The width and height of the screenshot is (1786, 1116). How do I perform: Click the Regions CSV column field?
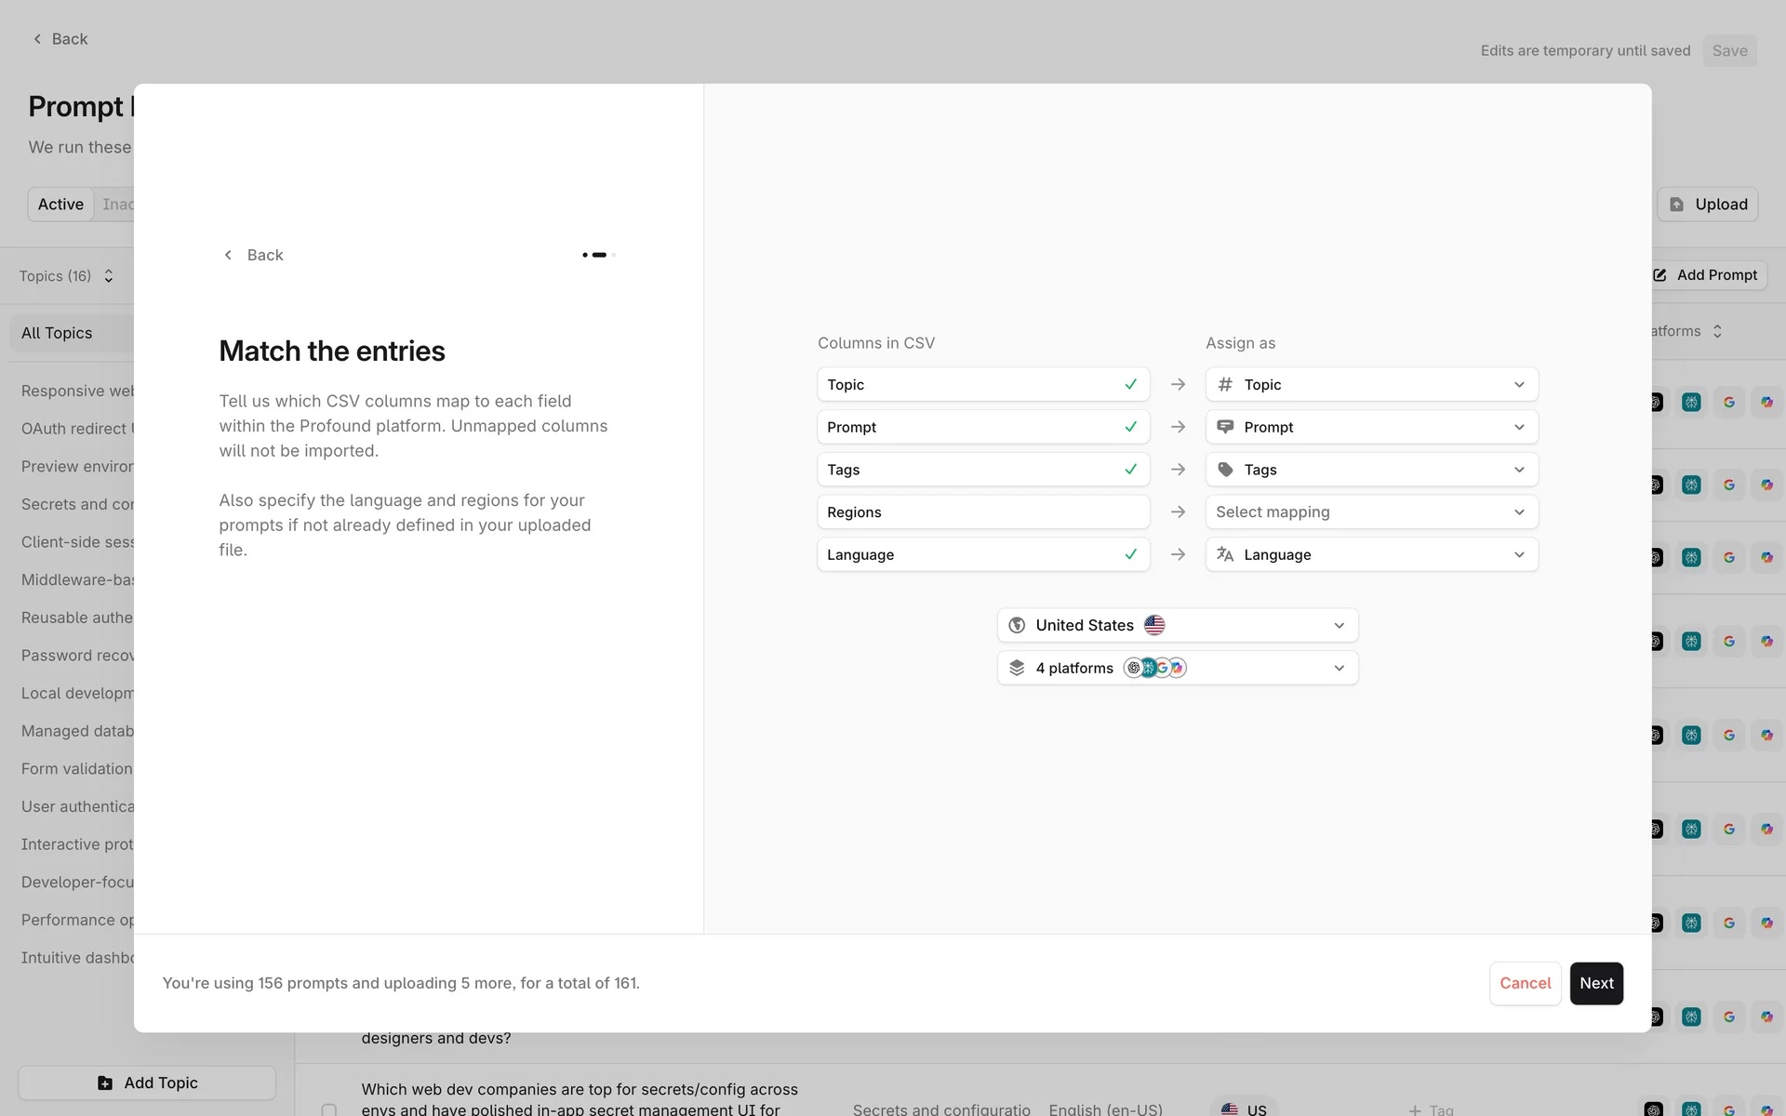click(x=982, y=512)
